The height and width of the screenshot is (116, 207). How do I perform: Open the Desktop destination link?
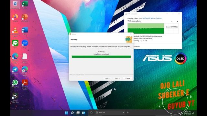click(x=158, y=18)
